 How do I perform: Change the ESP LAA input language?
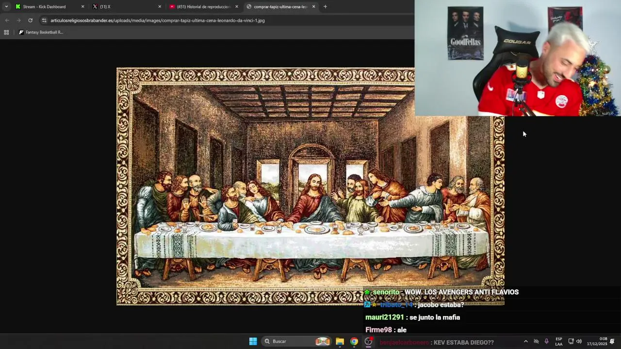point(559,341)
